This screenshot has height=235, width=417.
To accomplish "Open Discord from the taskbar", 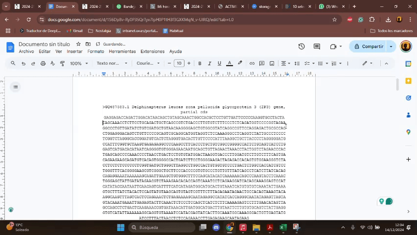I will click(216, 227).
